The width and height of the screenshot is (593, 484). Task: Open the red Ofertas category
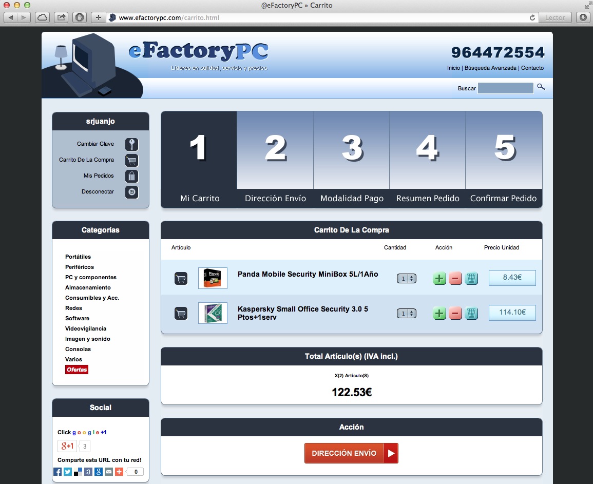[76, 370]
